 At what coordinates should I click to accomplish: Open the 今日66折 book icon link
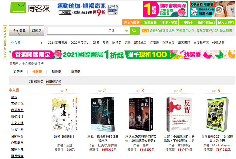coord(207,22)
